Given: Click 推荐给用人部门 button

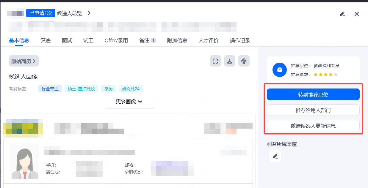Looking at the screenshot, I should tap(313, 110).
